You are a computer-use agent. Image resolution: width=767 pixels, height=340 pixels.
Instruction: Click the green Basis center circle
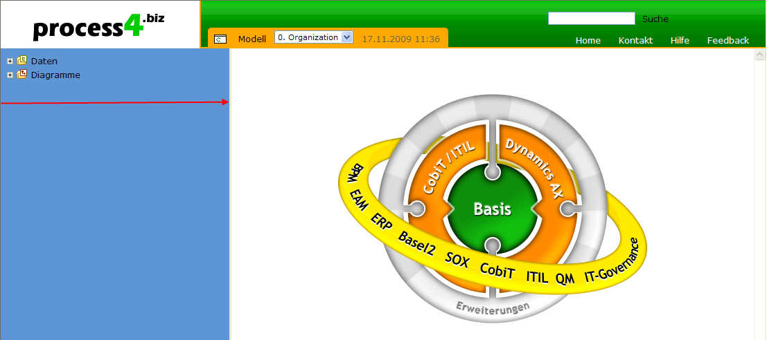coord(492,209)
